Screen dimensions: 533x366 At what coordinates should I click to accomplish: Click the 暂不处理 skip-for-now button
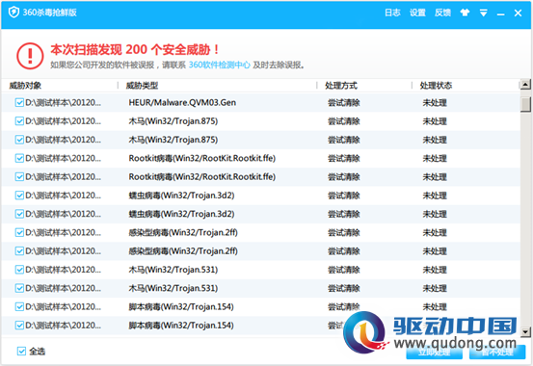tap(497, 353)
